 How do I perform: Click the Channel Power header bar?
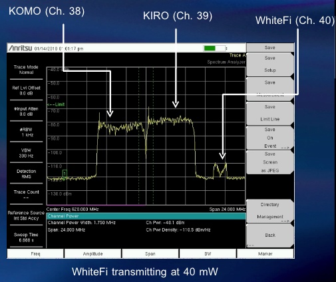(146, 216)
